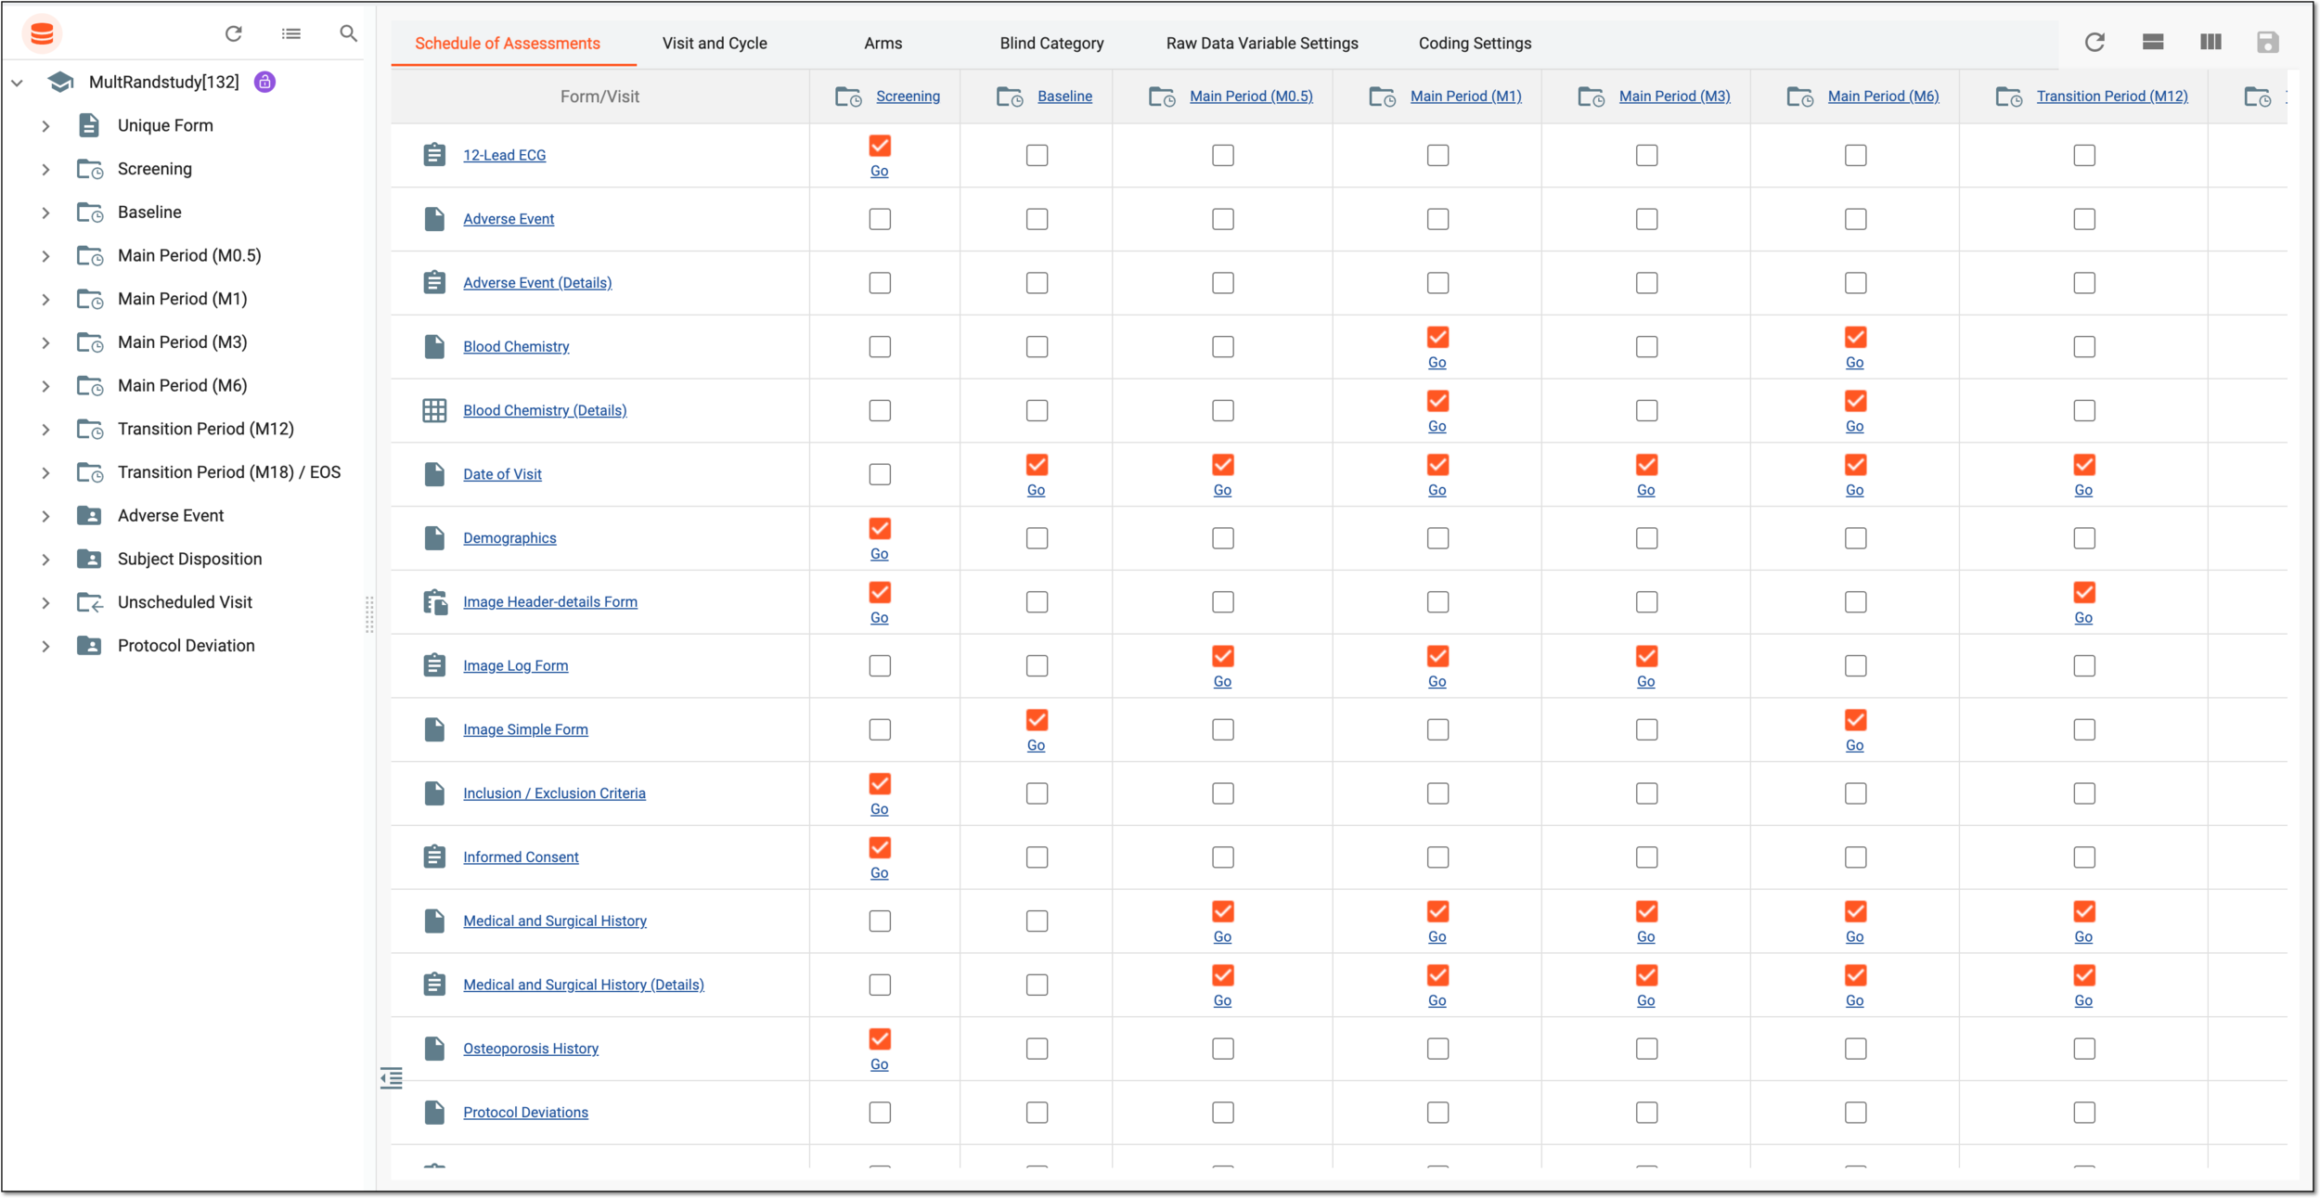Image resolution: width=2320 pixels, height=1198 pixels.
Task: Refresh the study tree in sidebar
Action: [234, 33]
